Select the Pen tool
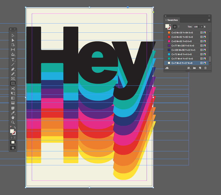This screenshot has width=221, height=195. (13, 69)
